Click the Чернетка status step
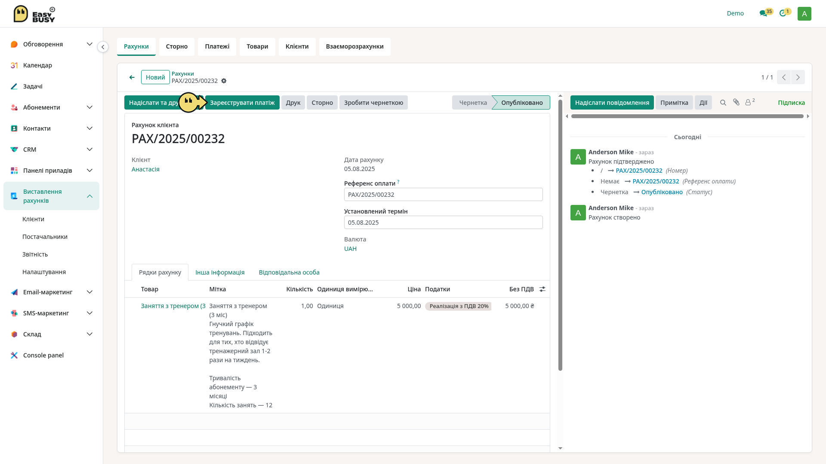 pyautogui.click(x=472, y=103)
